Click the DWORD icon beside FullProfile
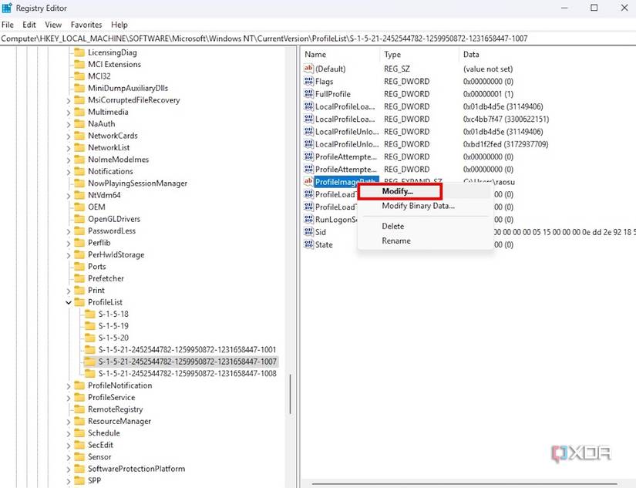The image size is (636, 488). (x=308, y=93)
